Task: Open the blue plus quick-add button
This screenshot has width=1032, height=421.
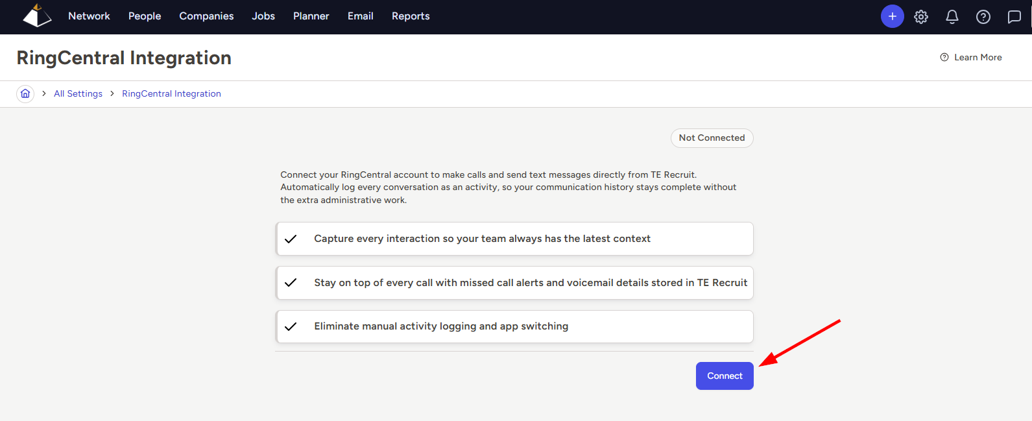Action: click(892, 16)
